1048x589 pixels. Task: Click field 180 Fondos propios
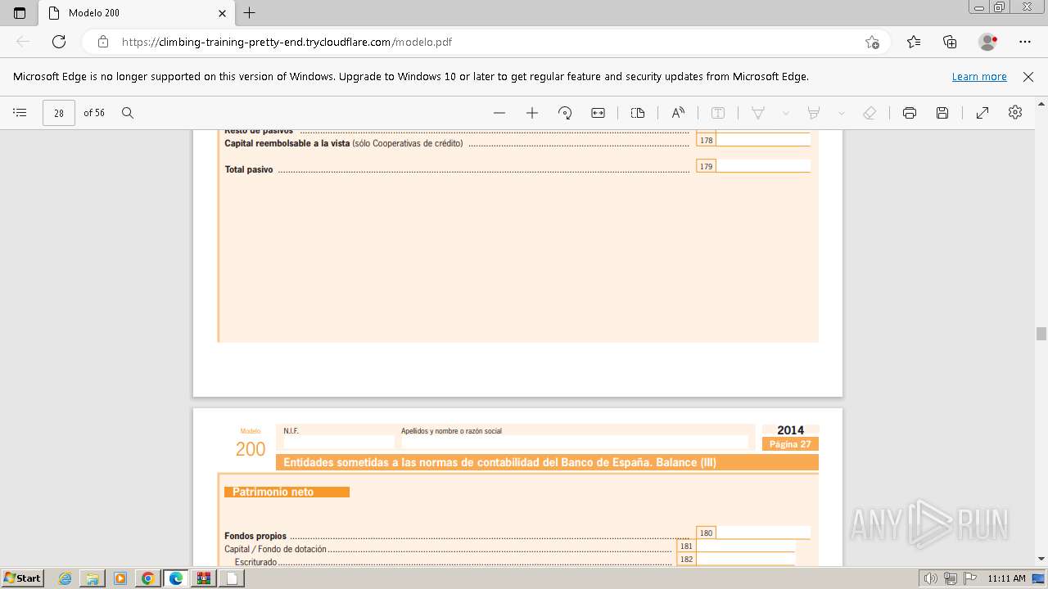click(763, 533)
